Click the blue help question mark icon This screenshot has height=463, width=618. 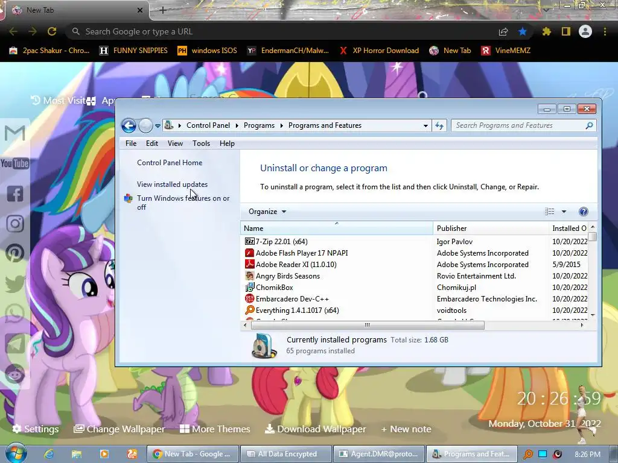584,212
